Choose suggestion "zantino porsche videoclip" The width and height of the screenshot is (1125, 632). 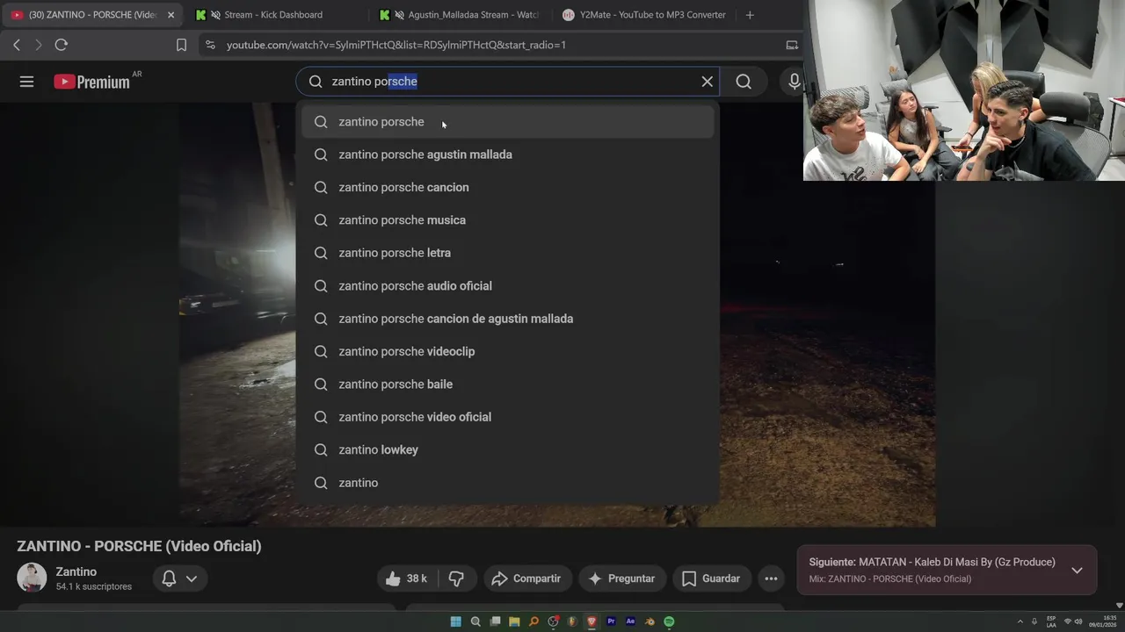(x=508, y=351)
